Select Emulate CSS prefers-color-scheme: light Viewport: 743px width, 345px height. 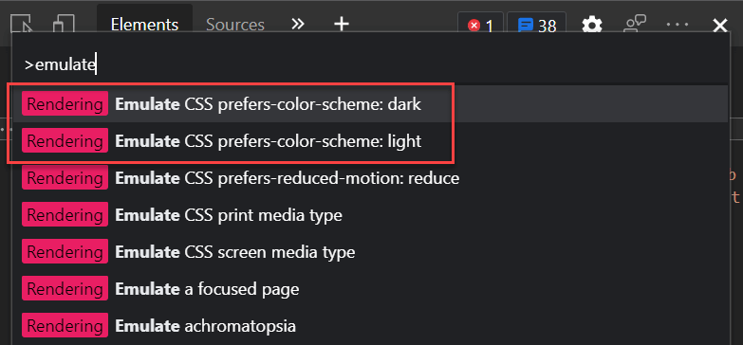click(371, 141)
